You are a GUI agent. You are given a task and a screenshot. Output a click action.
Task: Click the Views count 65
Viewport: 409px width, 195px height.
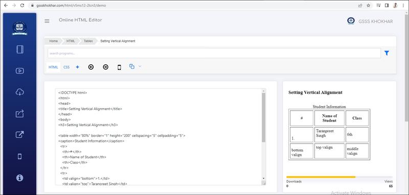pyautogui.click(x=391, y=186)
